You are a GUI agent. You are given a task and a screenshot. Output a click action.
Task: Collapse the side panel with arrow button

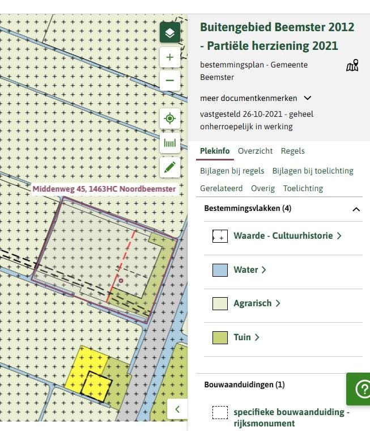pyautogui.click(x=177, y=409)
